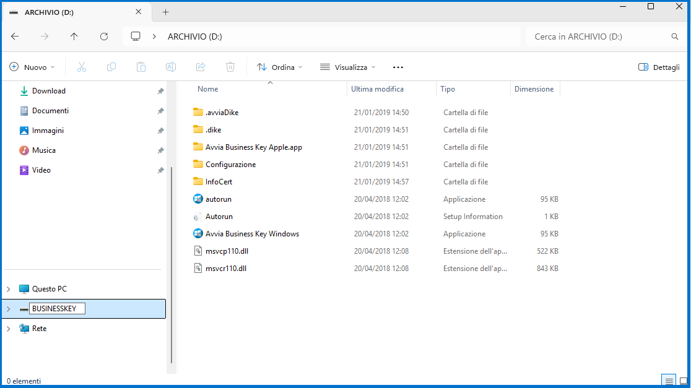Open the Visualizza view dropdown
Screen dimensions: 691x388
(348, 67)
